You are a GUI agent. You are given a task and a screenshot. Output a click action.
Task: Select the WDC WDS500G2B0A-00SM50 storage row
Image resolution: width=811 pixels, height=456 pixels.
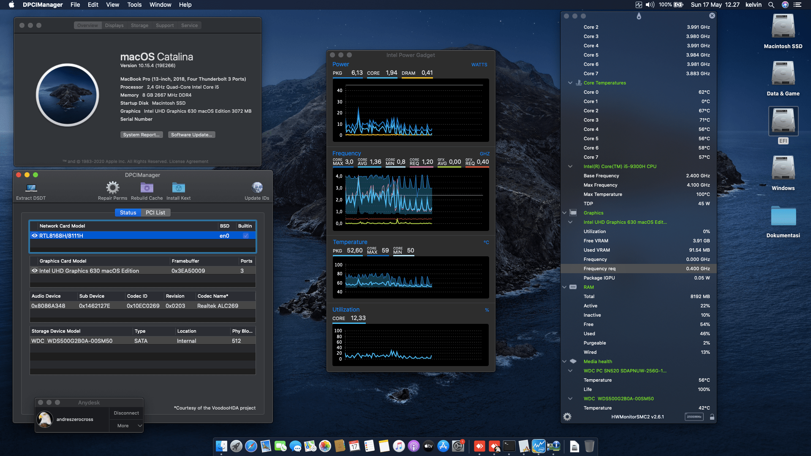pyautogui.click(x=143, y=341)
